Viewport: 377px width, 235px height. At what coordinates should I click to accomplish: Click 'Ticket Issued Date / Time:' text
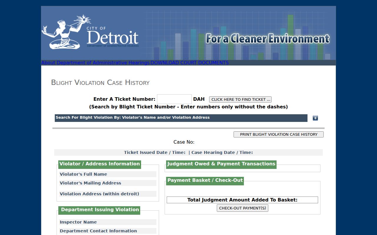click(x=155, y=152)
